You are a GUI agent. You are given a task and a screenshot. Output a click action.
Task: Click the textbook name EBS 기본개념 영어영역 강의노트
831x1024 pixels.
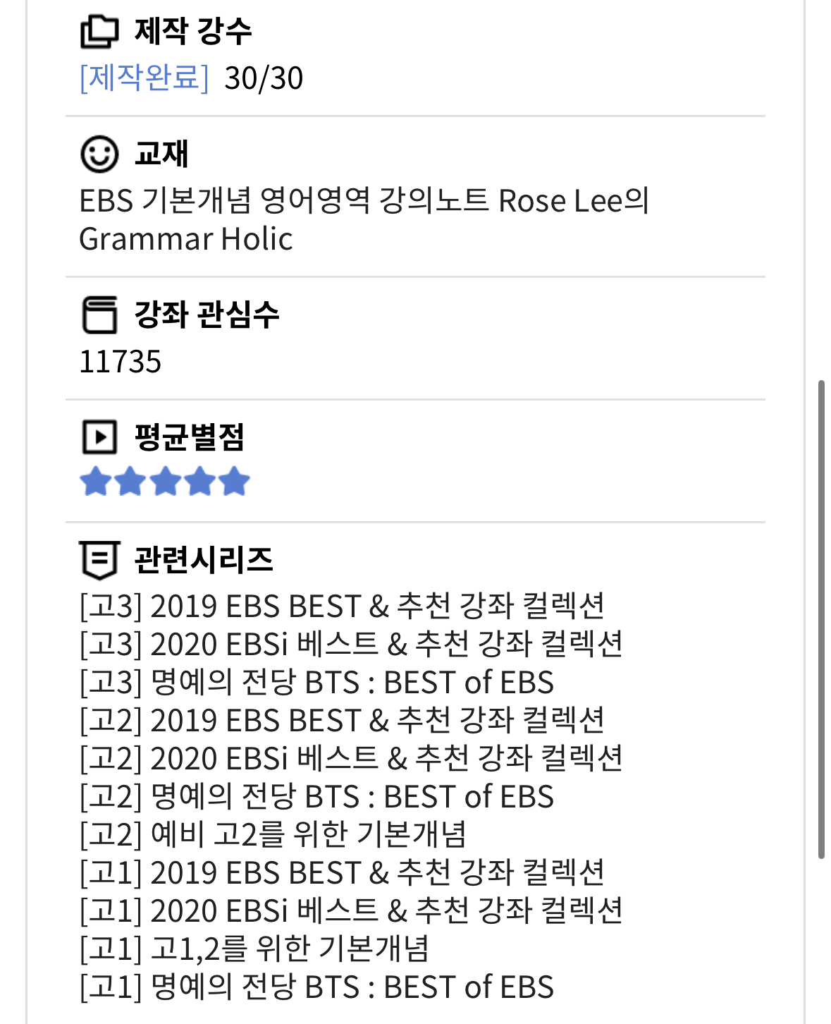tap(284, 201)
